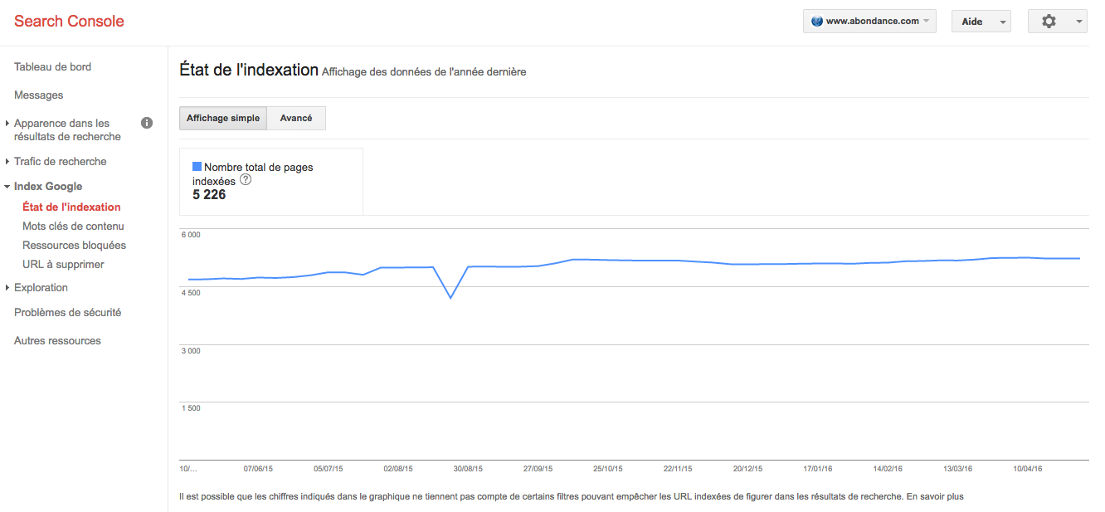This screenshot has width=1105, height=512.
Task: Click the info icon beside Apparence dans les résultats
Action: pyautogui.click(x=147, y=123)
